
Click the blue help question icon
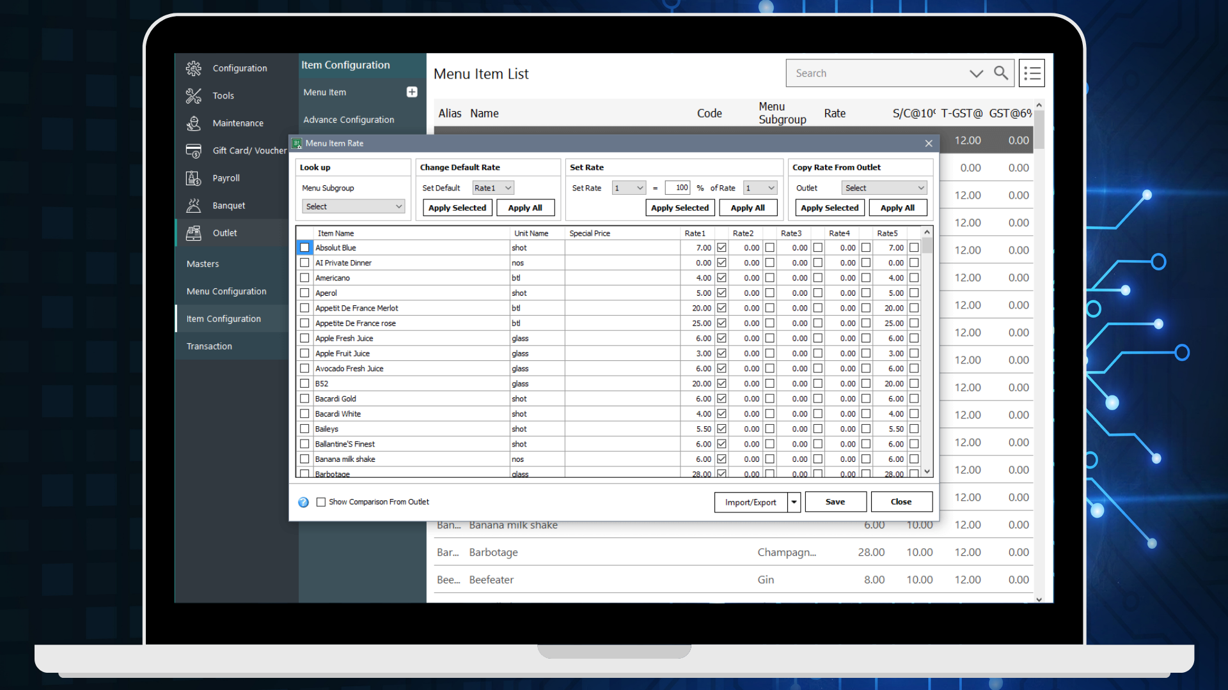point(303,502)
